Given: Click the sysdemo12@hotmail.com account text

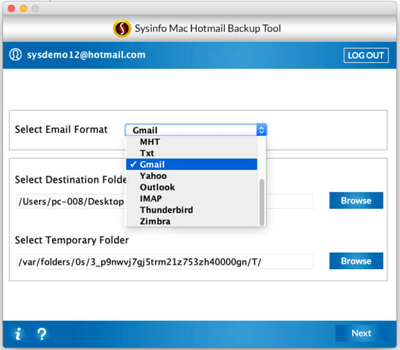Looking at the screenshot, I should pos(87,55).
